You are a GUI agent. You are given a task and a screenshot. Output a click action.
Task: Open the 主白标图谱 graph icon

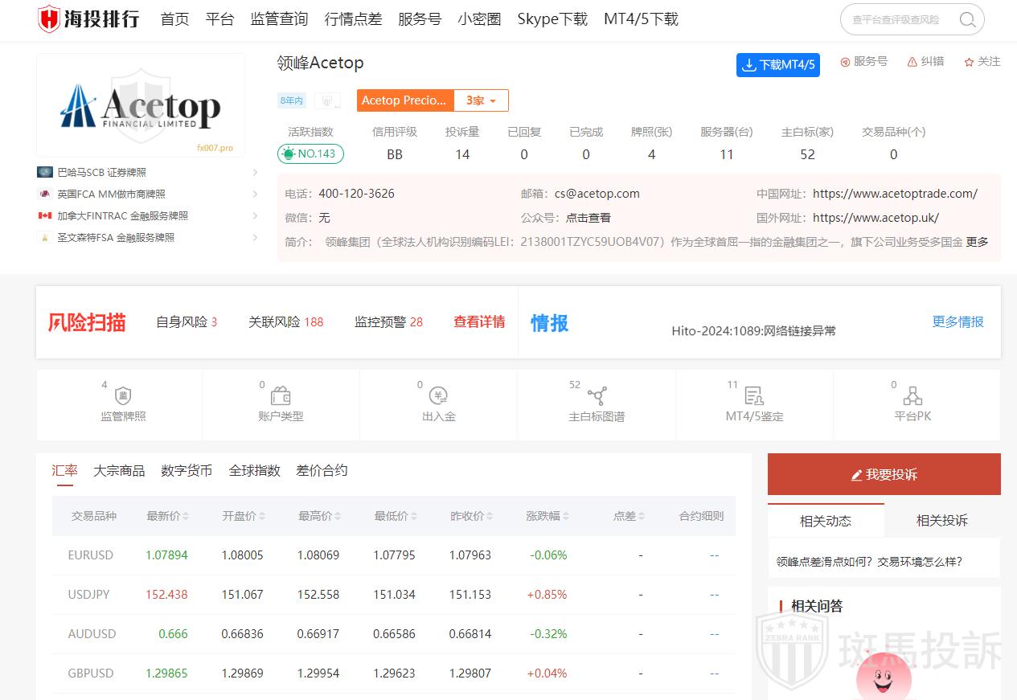pyautogui.click(x=597, y=396)
